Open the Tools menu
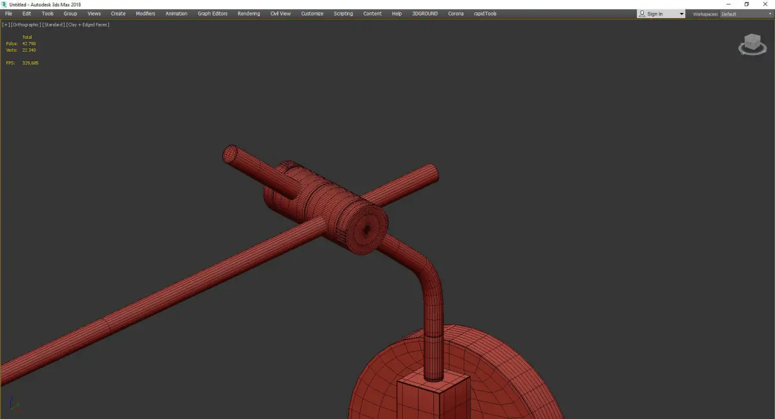The image size is (775, 419). [x=48, y=14]
